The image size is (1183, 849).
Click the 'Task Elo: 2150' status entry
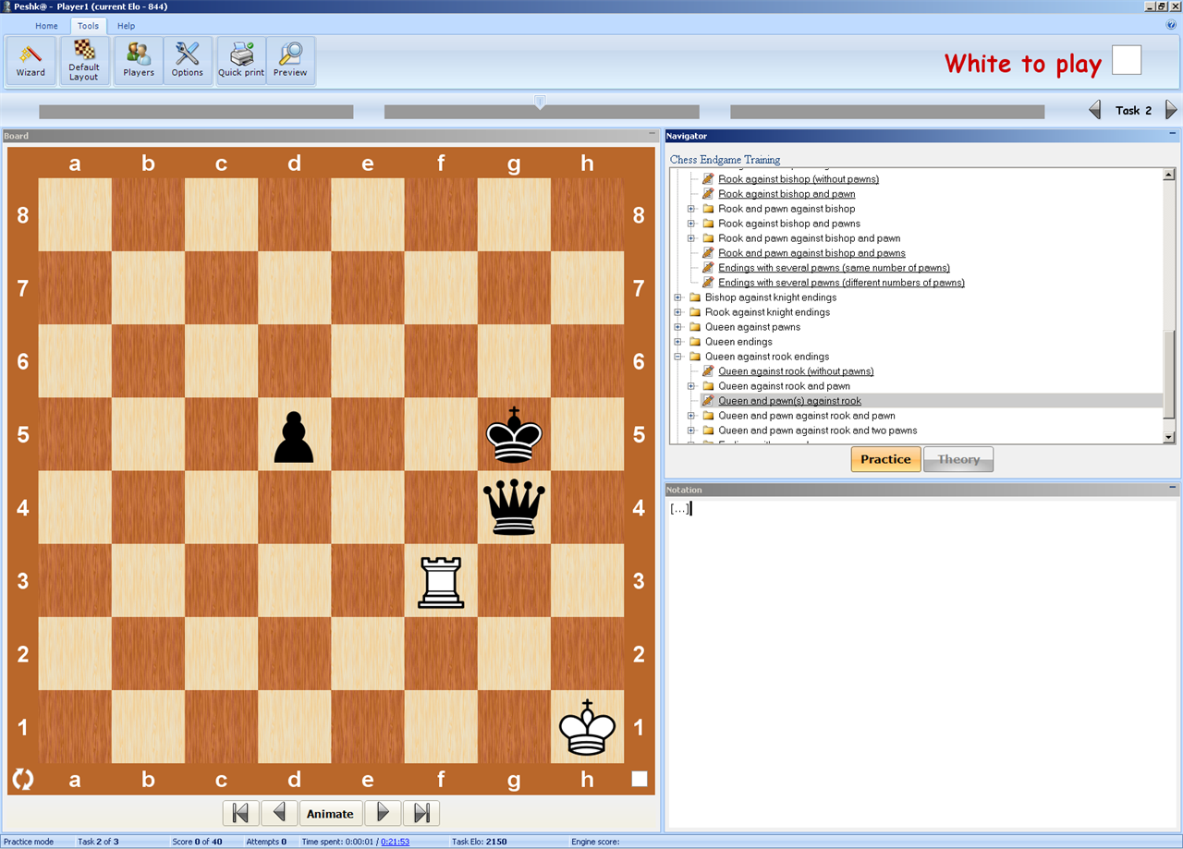click(x=479, y=842)
